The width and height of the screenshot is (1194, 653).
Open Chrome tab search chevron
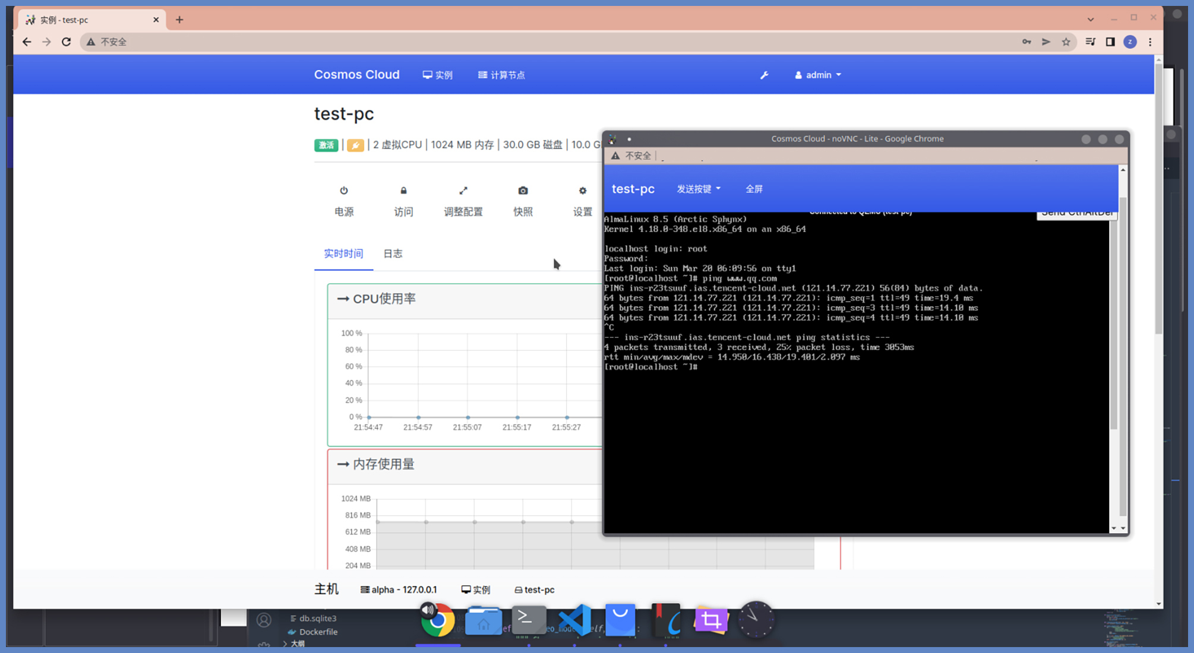1091,20
